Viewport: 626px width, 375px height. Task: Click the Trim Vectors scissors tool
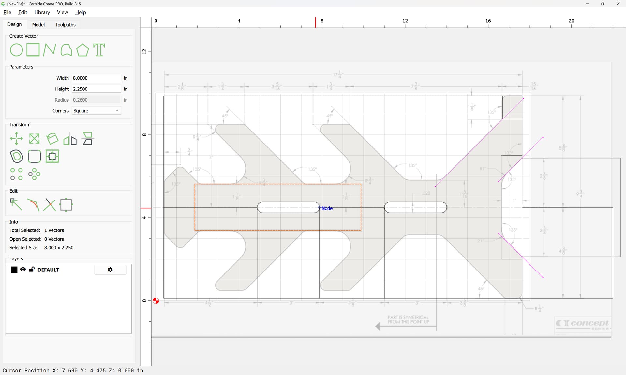[x=49, y=205]
